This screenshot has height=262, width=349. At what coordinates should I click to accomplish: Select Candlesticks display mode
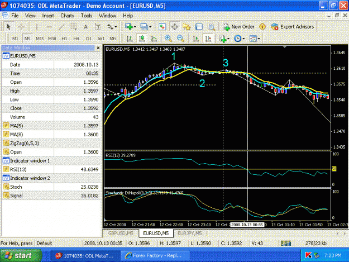[142, 39]
